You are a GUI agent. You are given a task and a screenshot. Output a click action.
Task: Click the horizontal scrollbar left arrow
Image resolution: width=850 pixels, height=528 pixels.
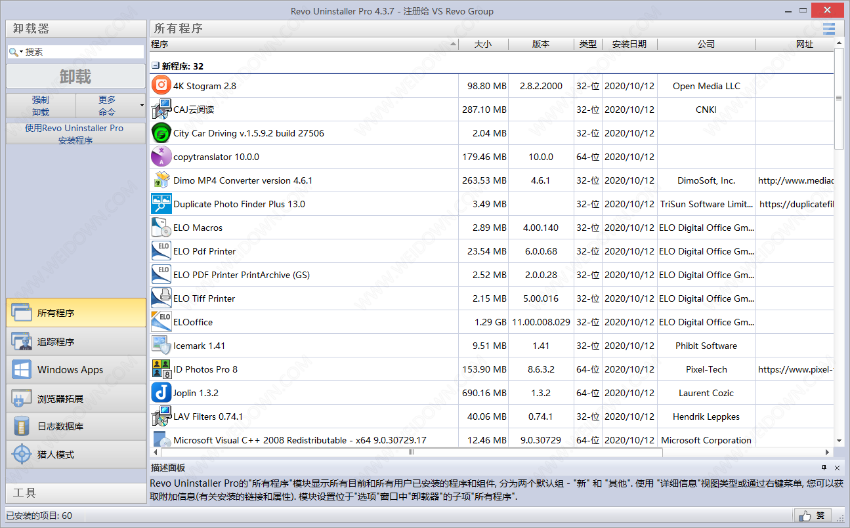pyautogui.click(x=156, y=452)
